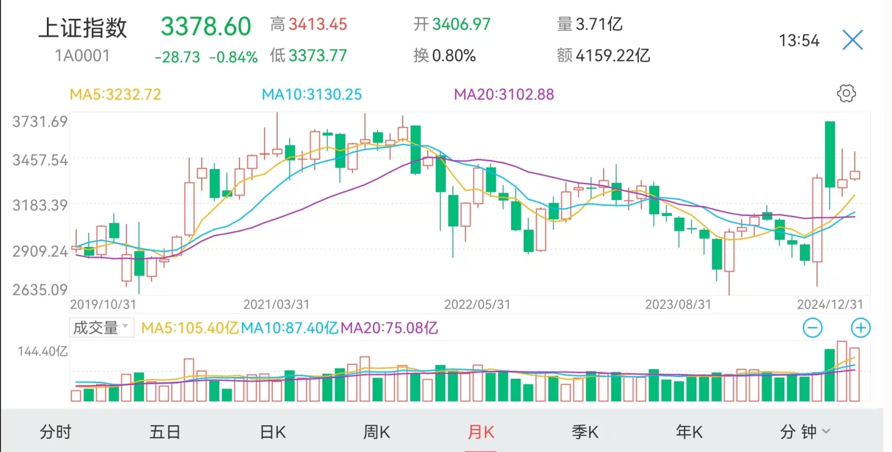Click volume MA10:87.40亿 legend
Viewport: 892px width, 452px height.
coord(290,328)
